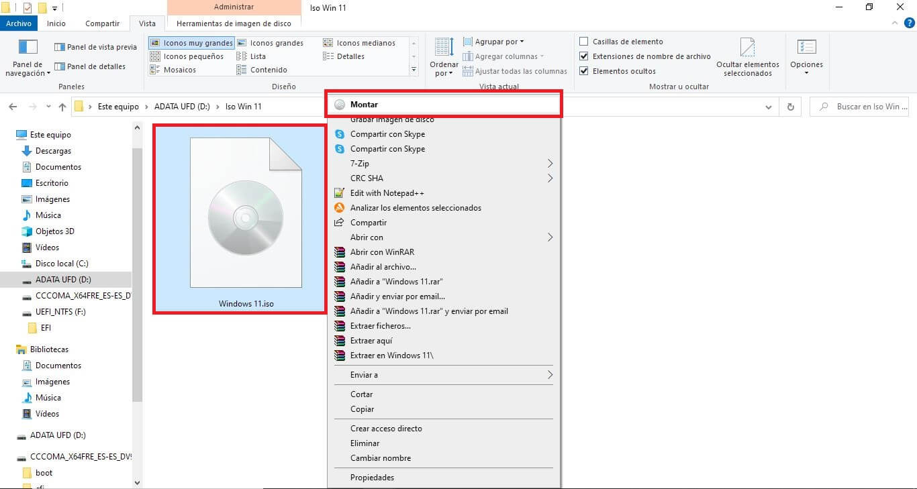The height and width of the screenshot is (489, 917).
Task: Open the Archivo tab
Action: point(19,23)
